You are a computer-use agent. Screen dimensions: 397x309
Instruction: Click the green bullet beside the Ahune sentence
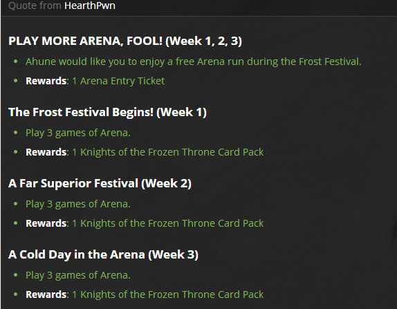point(16,62)
